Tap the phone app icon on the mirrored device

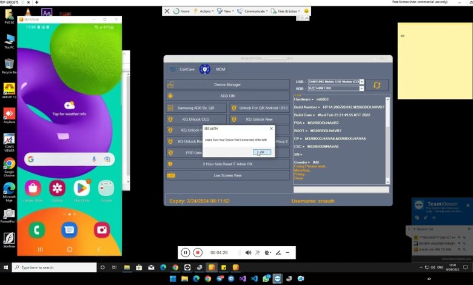(36, 229)
